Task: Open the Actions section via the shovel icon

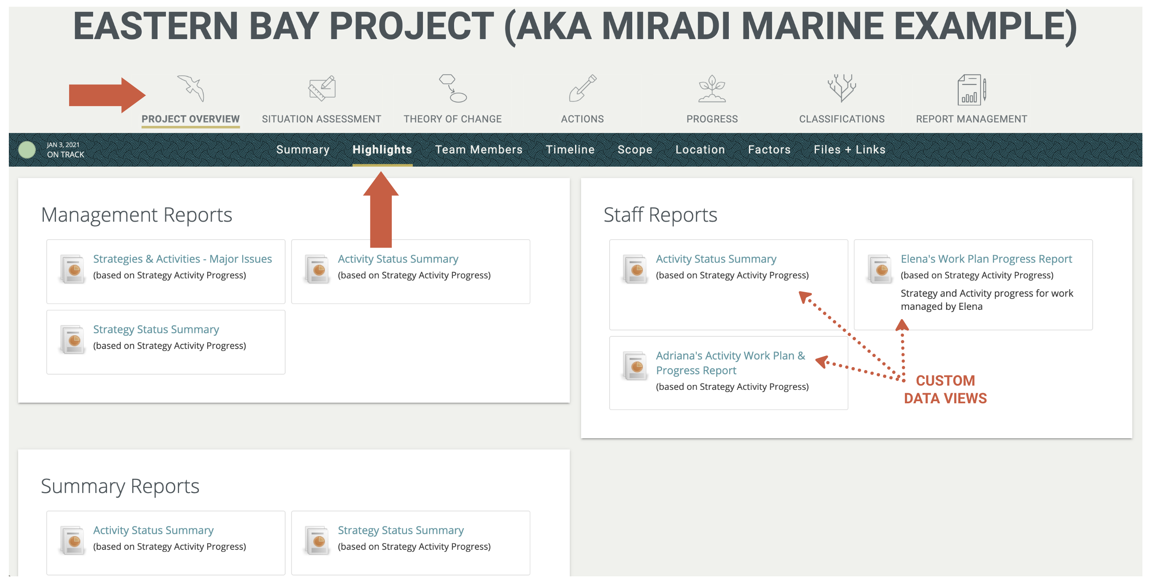Action: click(583, 89)
